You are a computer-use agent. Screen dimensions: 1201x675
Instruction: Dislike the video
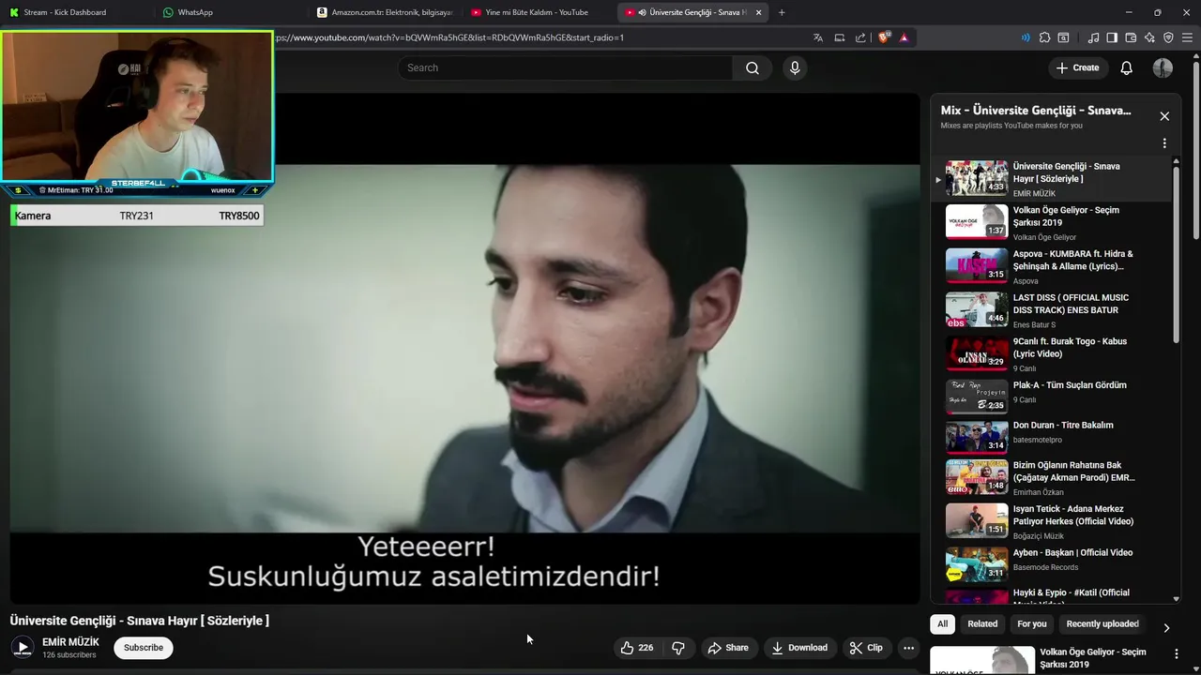[x=678, y=648]
